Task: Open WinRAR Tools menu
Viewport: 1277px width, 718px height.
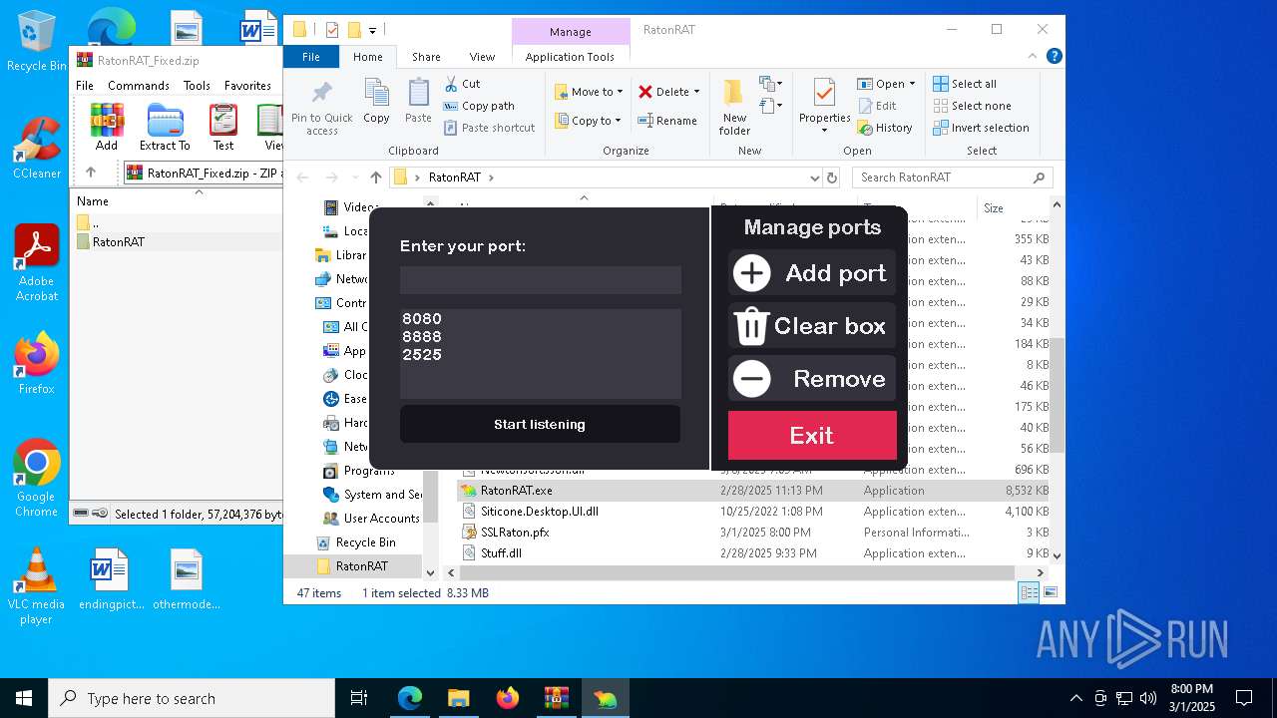Action: [197, 86]
